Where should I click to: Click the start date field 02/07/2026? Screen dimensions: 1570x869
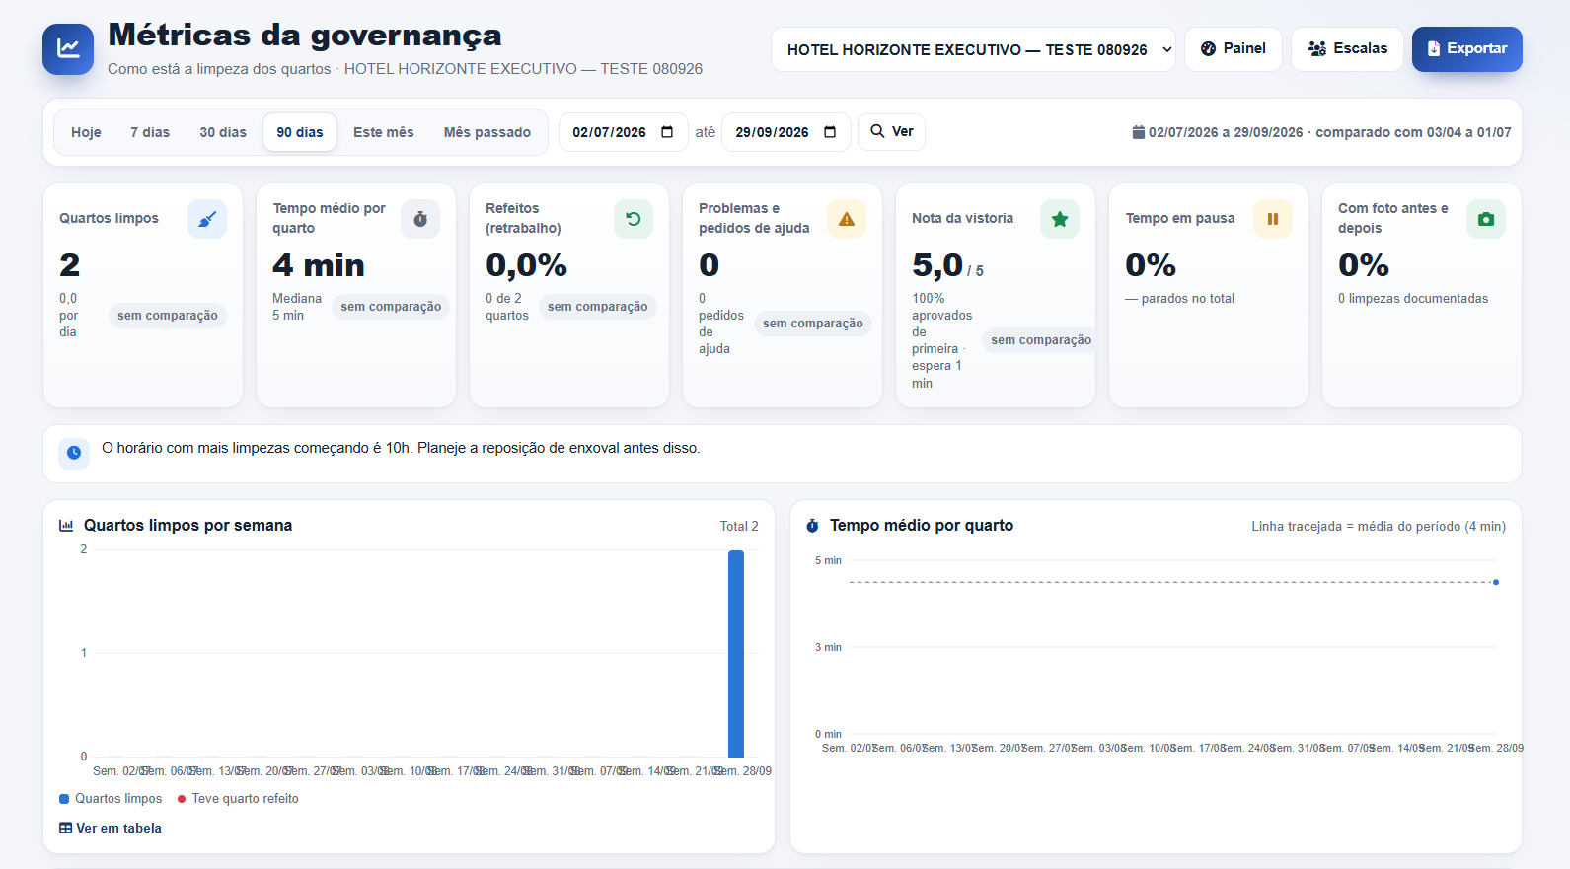pyautogui.click(x=624, y=132)
